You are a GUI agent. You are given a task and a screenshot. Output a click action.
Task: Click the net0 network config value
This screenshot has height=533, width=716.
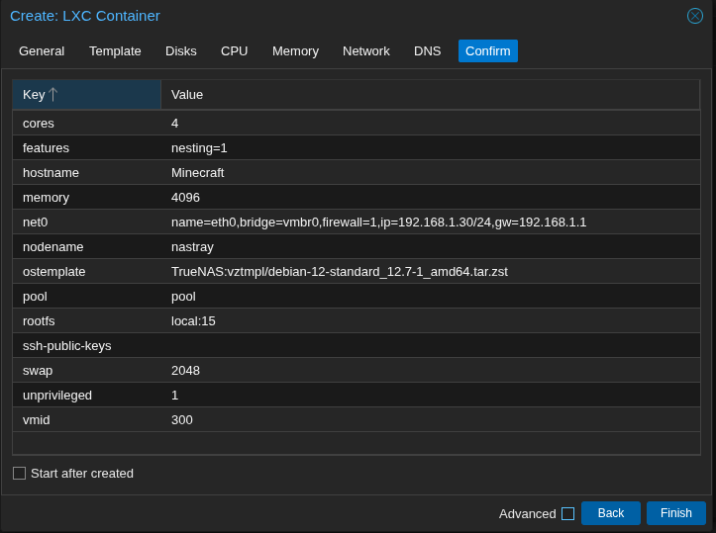(378, 222)
